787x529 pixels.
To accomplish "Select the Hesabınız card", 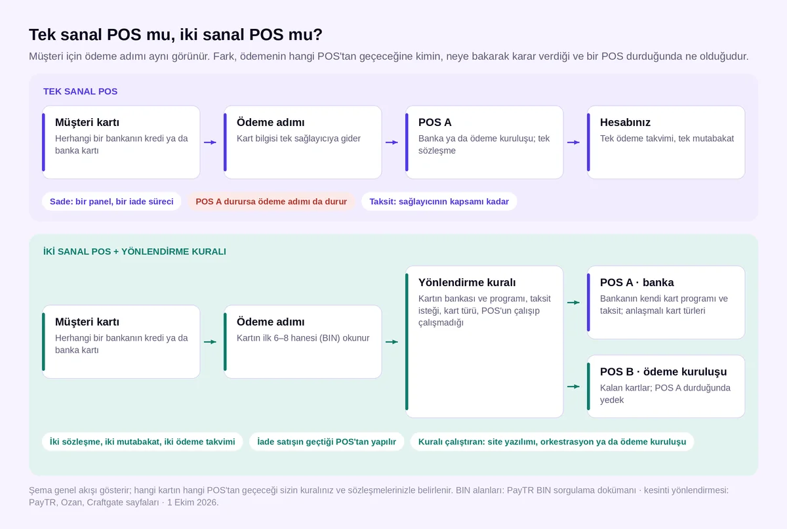I will pos(666,142).
